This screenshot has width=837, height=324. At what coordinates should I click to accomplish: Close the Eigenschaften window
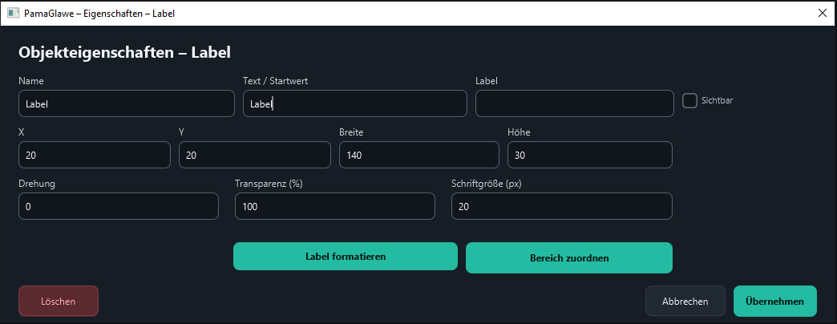click(x=823, y=14)
